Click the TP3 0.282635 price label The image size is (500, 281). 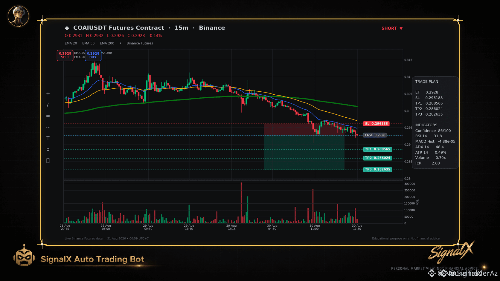[377, 169]
